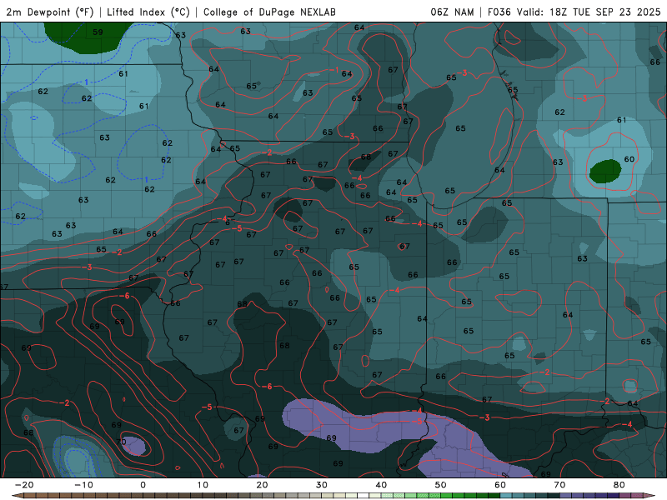This screenshot has width=667, height=500.
Task: Click the 0 label on the color scale
Action: pos(143,485)
